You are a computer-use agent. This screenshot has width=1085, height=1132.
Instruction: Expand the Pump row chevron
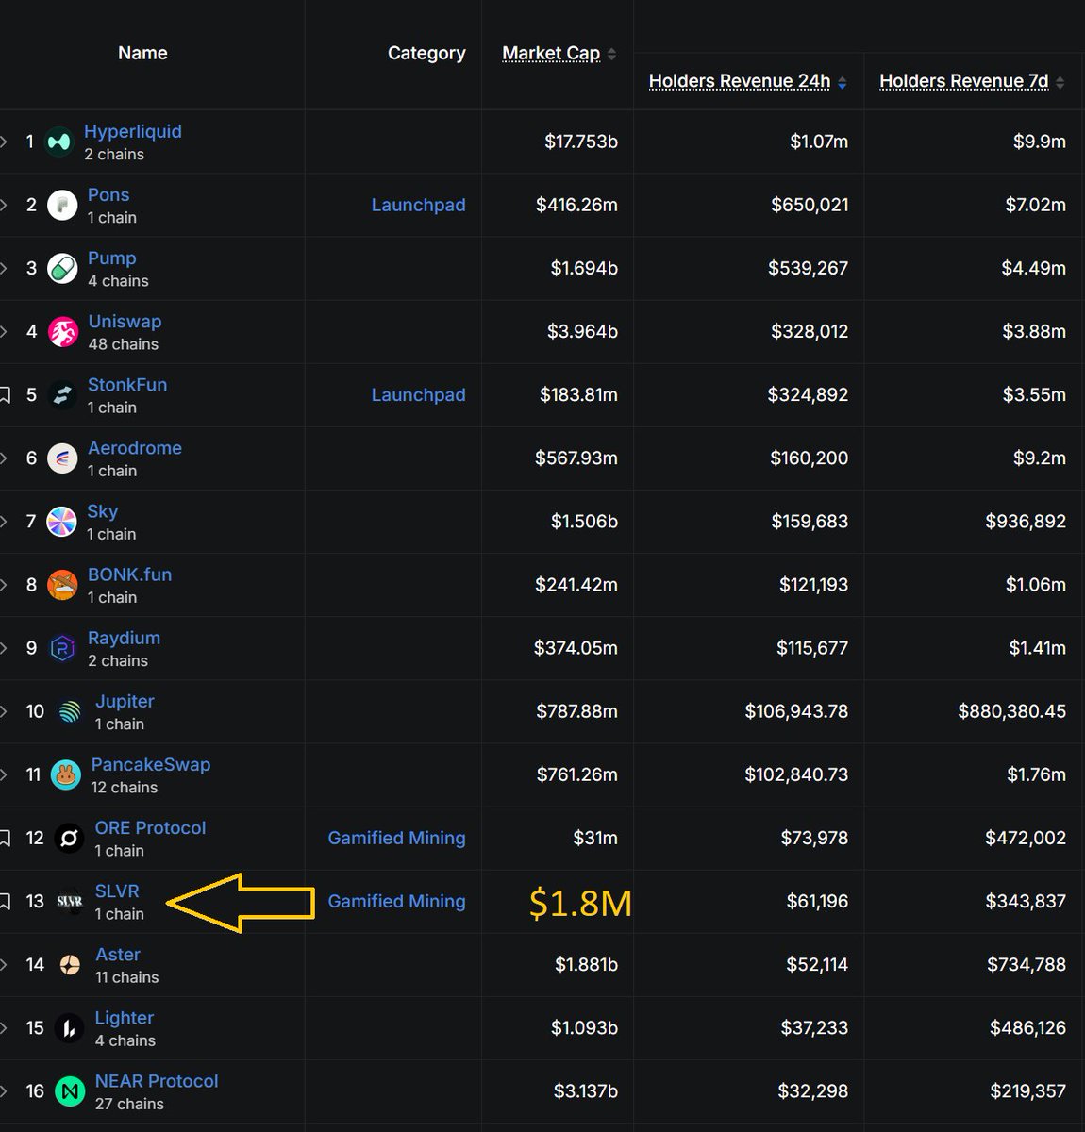4,268
